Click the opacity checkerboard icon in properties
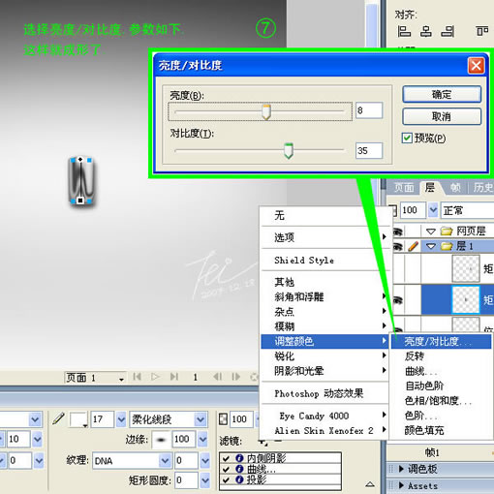Viewport: 494px width, 494px height. (x=223, y=419)
